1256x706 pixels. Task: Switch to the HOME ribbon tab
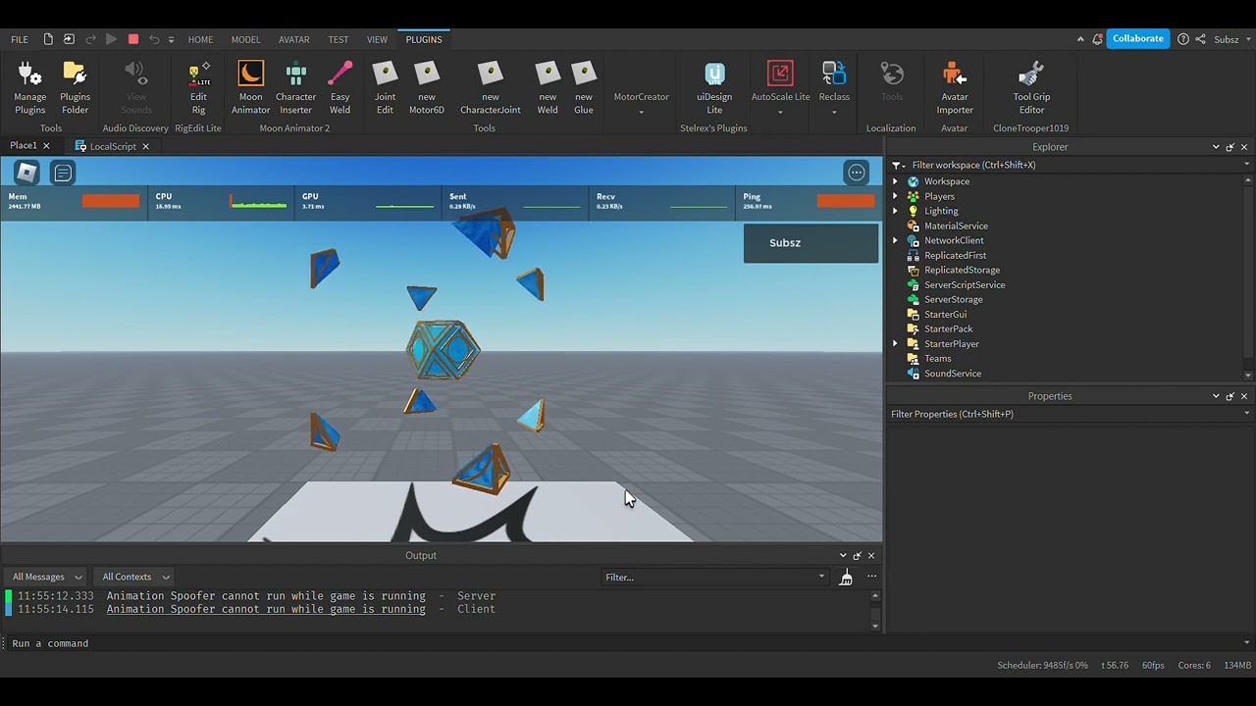point(200,39)
